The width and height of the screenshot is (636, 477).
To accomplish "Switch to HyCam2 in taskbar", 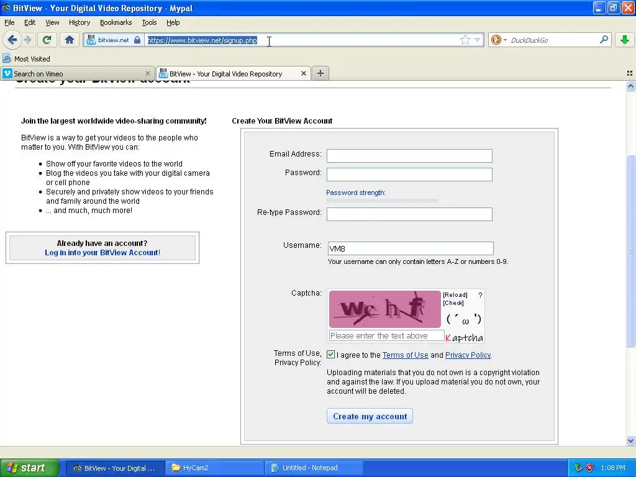I will point(215,468).
